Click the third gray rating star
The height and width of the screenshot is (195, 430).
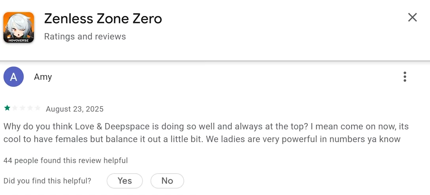coord(23,108)
